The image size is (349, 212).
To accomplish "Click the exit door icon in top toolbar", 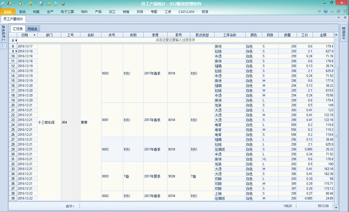I will point(62,3).
